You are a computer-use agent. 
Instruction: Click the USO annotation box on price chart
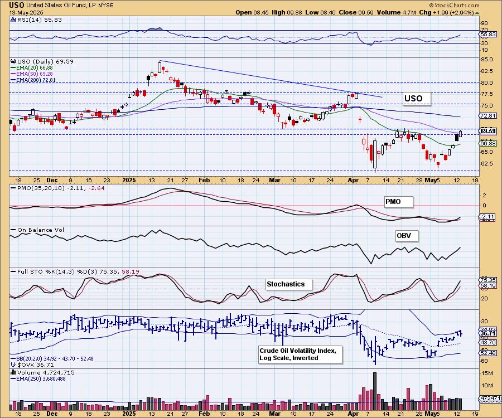(416, 99)
